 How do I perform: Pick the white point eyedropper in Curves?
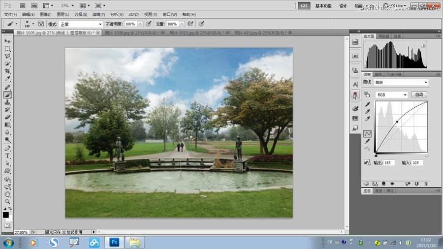367,119
